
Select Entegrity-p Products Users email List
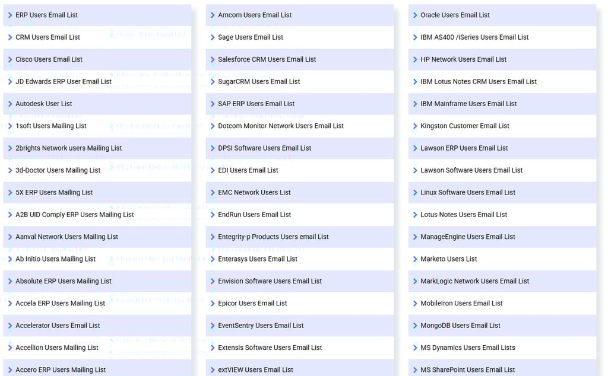pos(273,237)
